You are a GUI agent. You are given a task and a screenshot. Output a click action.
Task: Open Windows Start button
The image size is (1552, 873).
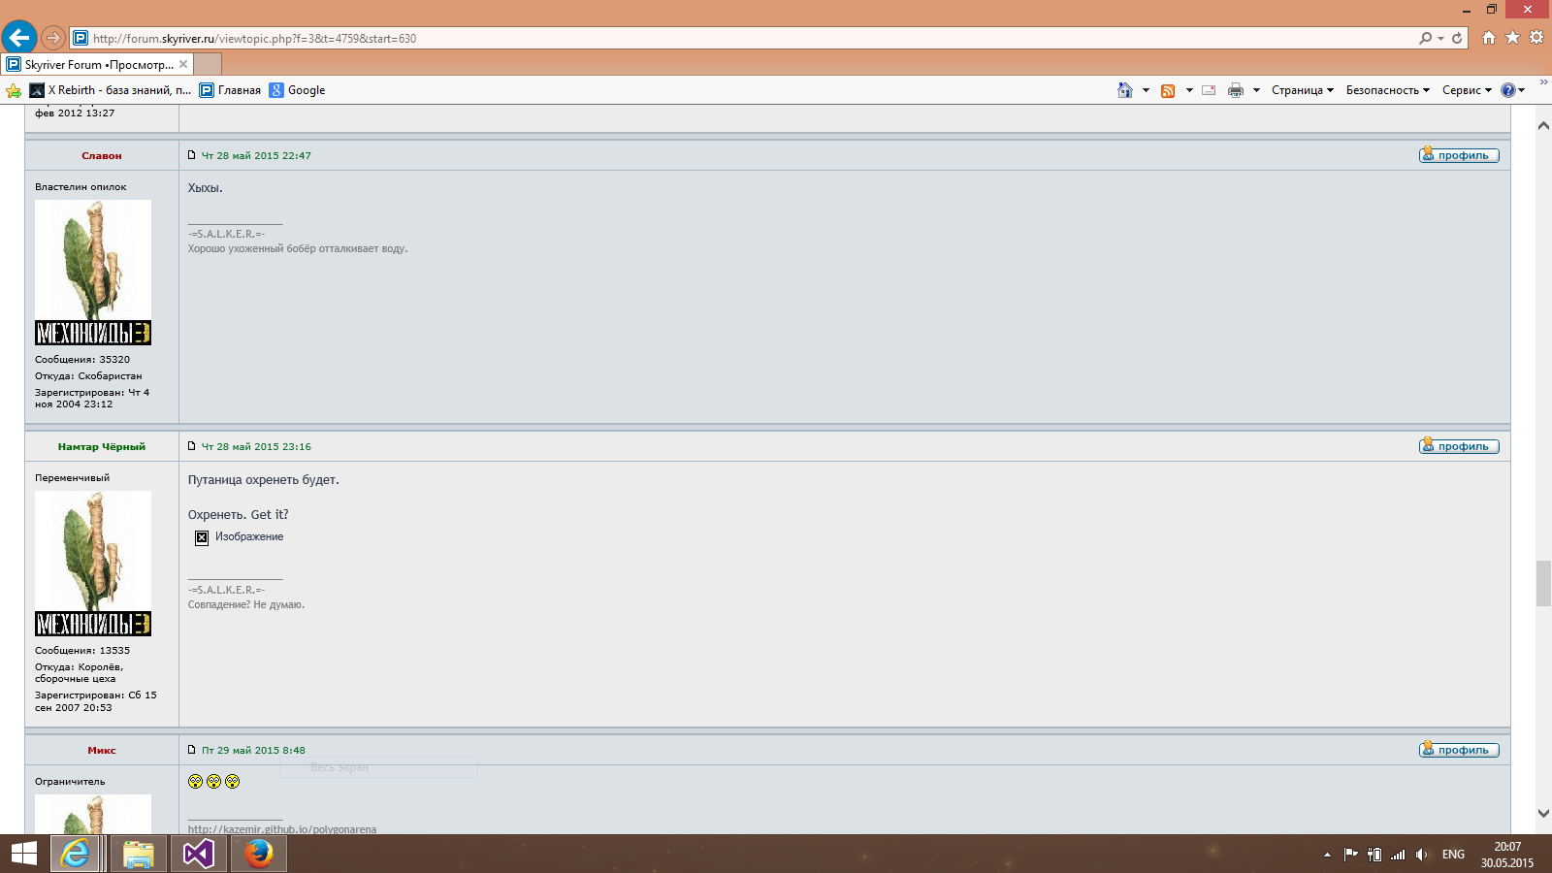click(x=24, y=854)
